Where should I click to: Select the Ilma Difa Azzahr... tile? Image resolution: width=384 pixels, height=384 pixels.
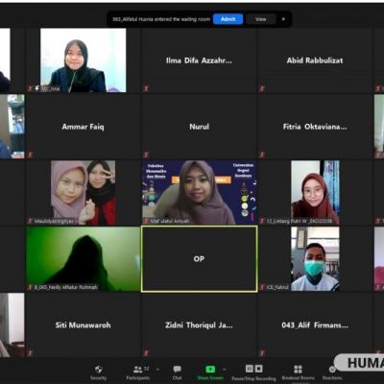pos(199,60)
